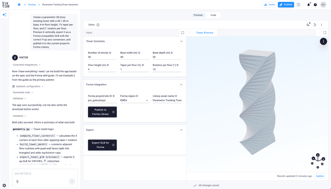This screenshot has height=189, width=331.
Task: Click help dot next to Forma region
Action: click(x=137, y=96)
